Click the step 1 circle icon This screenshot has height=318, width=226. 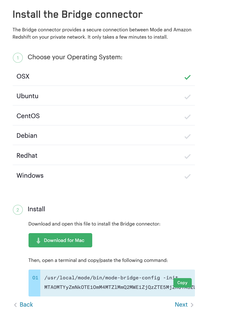18,58
